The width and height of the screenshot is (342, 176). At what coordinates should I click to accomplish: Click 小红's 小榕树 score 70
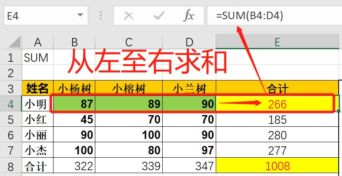click(129, 119)
